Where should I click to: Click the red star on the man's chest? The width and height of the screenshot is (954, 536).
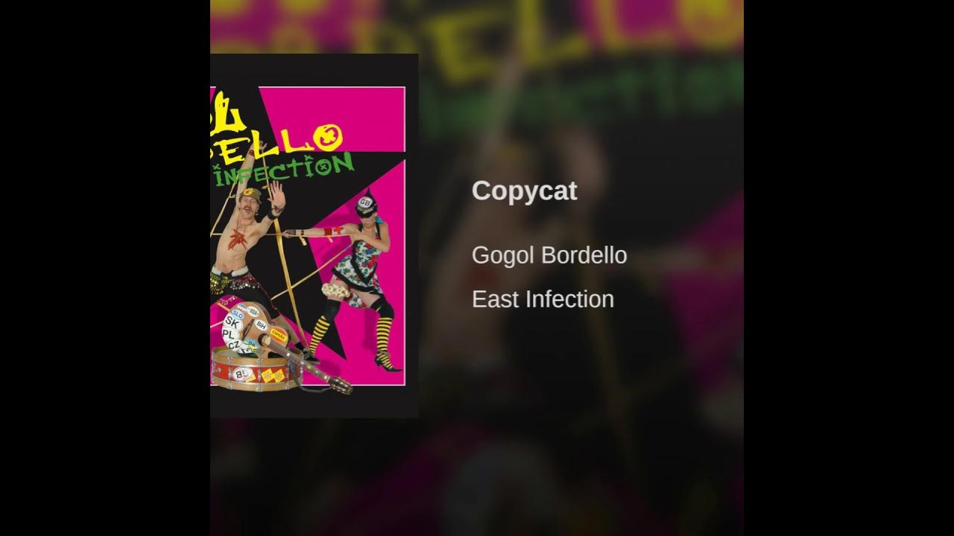[x=238, y=240]
